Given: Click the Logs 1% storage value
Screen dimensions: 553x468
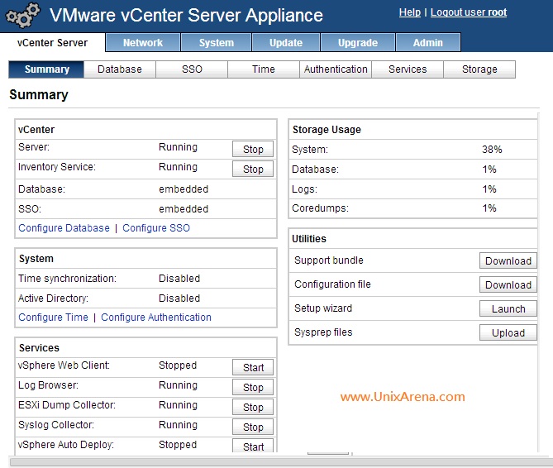Looking at the screenshot, I should [489, 189].
